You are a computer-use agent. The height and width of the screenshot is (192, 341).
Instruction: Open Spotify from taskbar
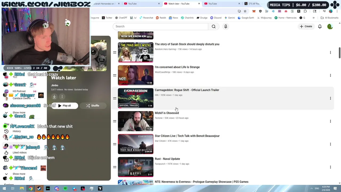pos(65,189)
